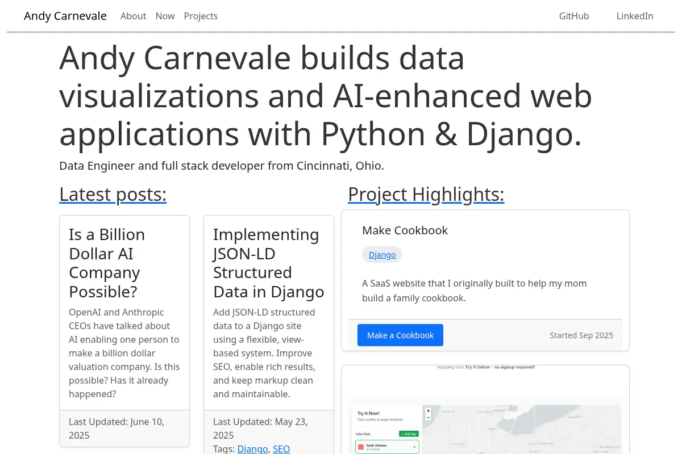The image size is (682, 454).
Task: Select the Make Cookbook project title
Action: click(405, 230)
